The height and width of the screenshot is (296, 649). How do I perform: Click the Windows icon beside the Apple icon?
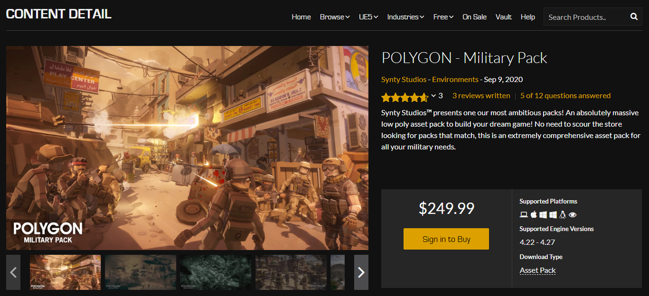pos(543,215)
